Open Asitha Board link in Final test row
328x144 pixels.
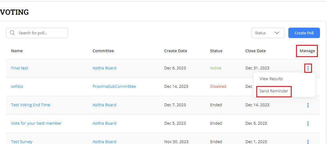coord(104,68)
